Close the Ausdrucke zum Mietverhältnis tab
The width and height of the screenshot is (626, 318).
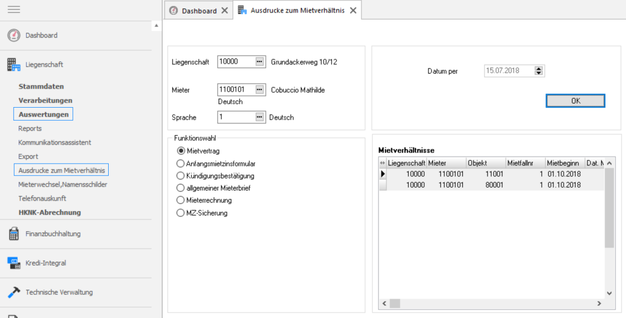click(353, 10)
